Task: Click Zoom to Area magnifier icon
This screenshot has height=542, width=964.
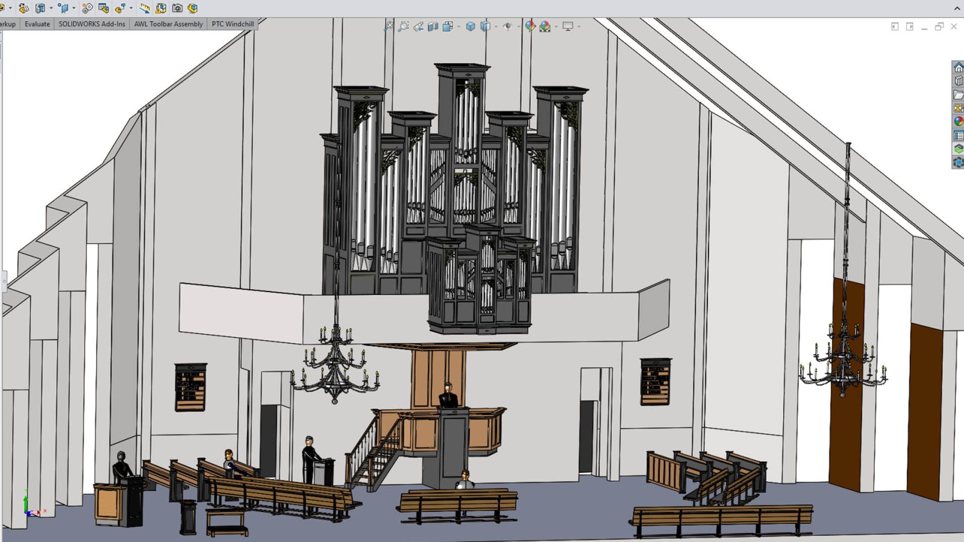Action: pos(403,26)
